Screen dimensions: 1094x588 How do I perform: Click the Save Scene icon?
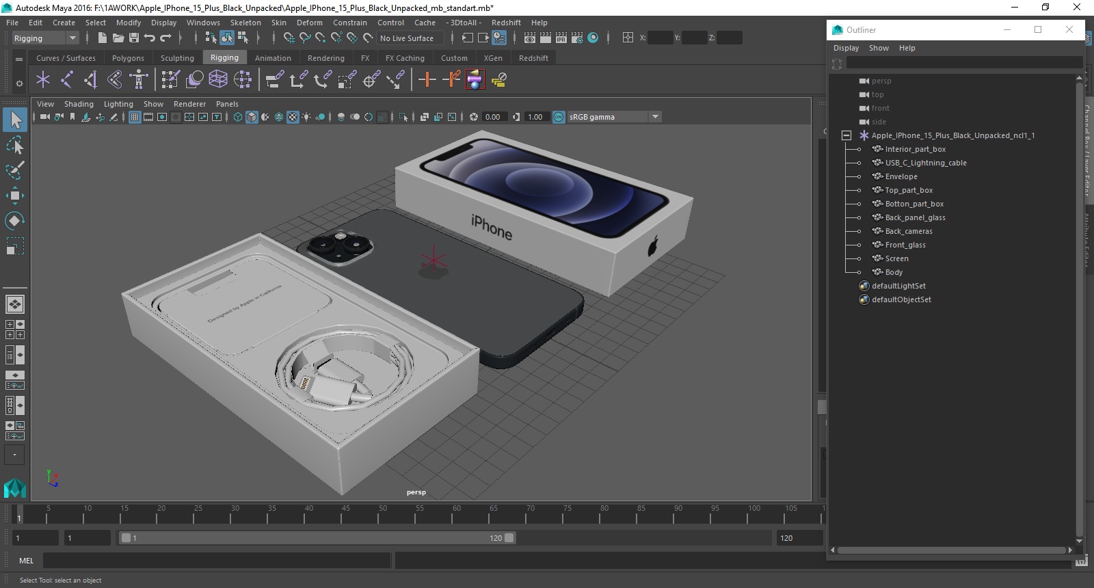tap(134, 38)
